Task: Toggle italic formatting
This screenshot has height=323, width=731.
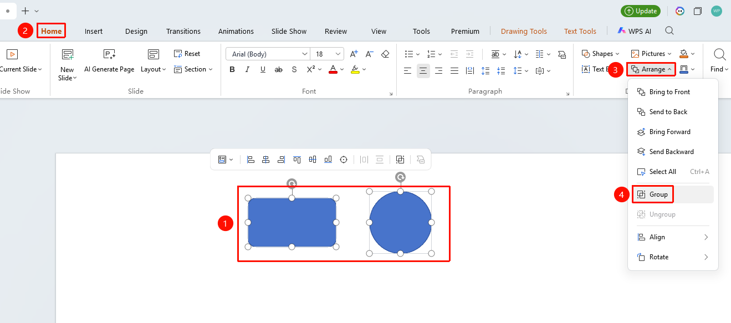Action: (248, 69)
